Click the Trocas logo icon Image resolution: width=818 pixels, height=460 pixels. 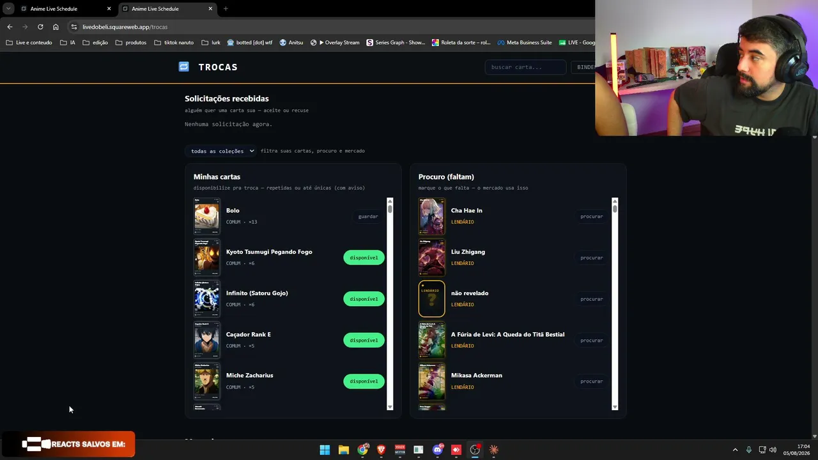(184, 66)
